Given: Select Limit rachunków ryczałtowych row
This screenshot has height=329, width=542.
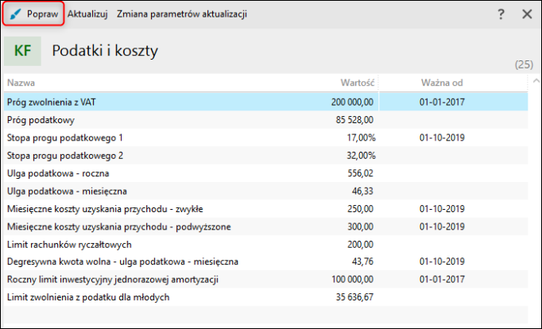Looking at the screenshot, I should click(x=265, y=245).
